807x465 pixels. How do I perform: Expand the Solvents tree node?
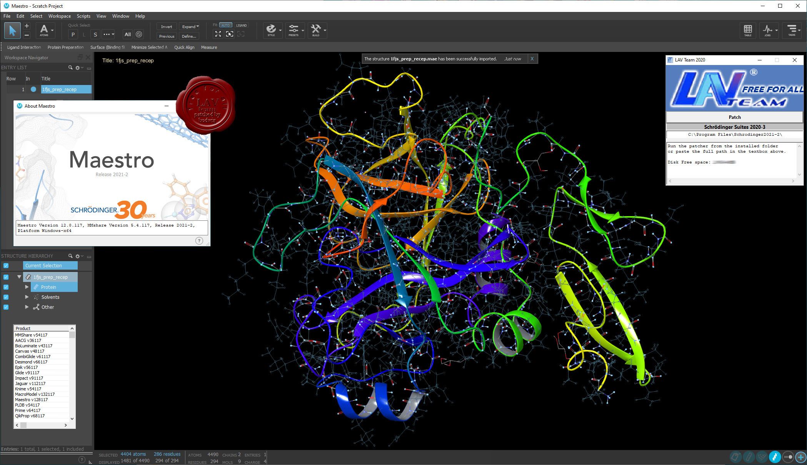click(27, 297)
